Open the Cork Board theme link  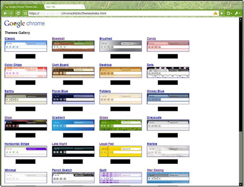[61, 65]
